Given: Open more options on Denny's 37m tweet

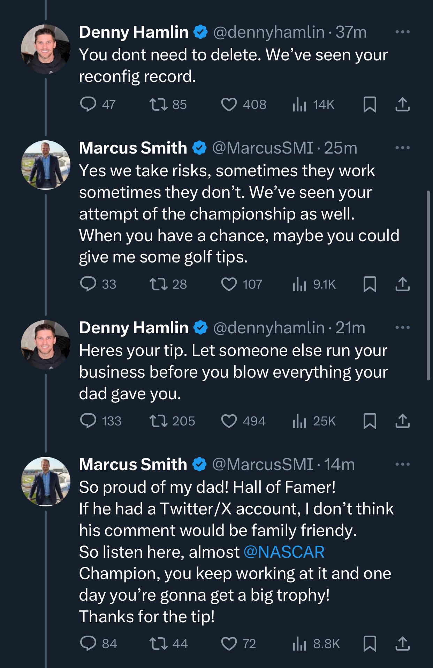Looking at the screenshot, I should [x=402, y=32].
